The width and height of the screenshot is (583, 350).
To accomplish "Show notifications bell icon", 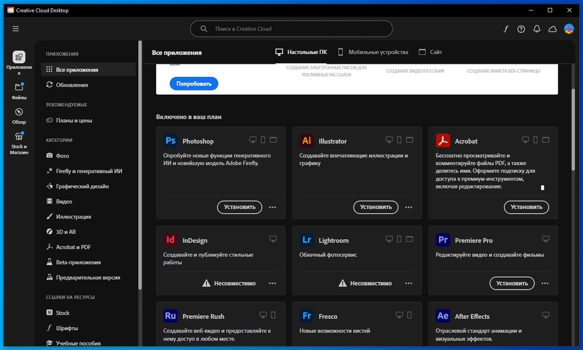I will 537,29.
